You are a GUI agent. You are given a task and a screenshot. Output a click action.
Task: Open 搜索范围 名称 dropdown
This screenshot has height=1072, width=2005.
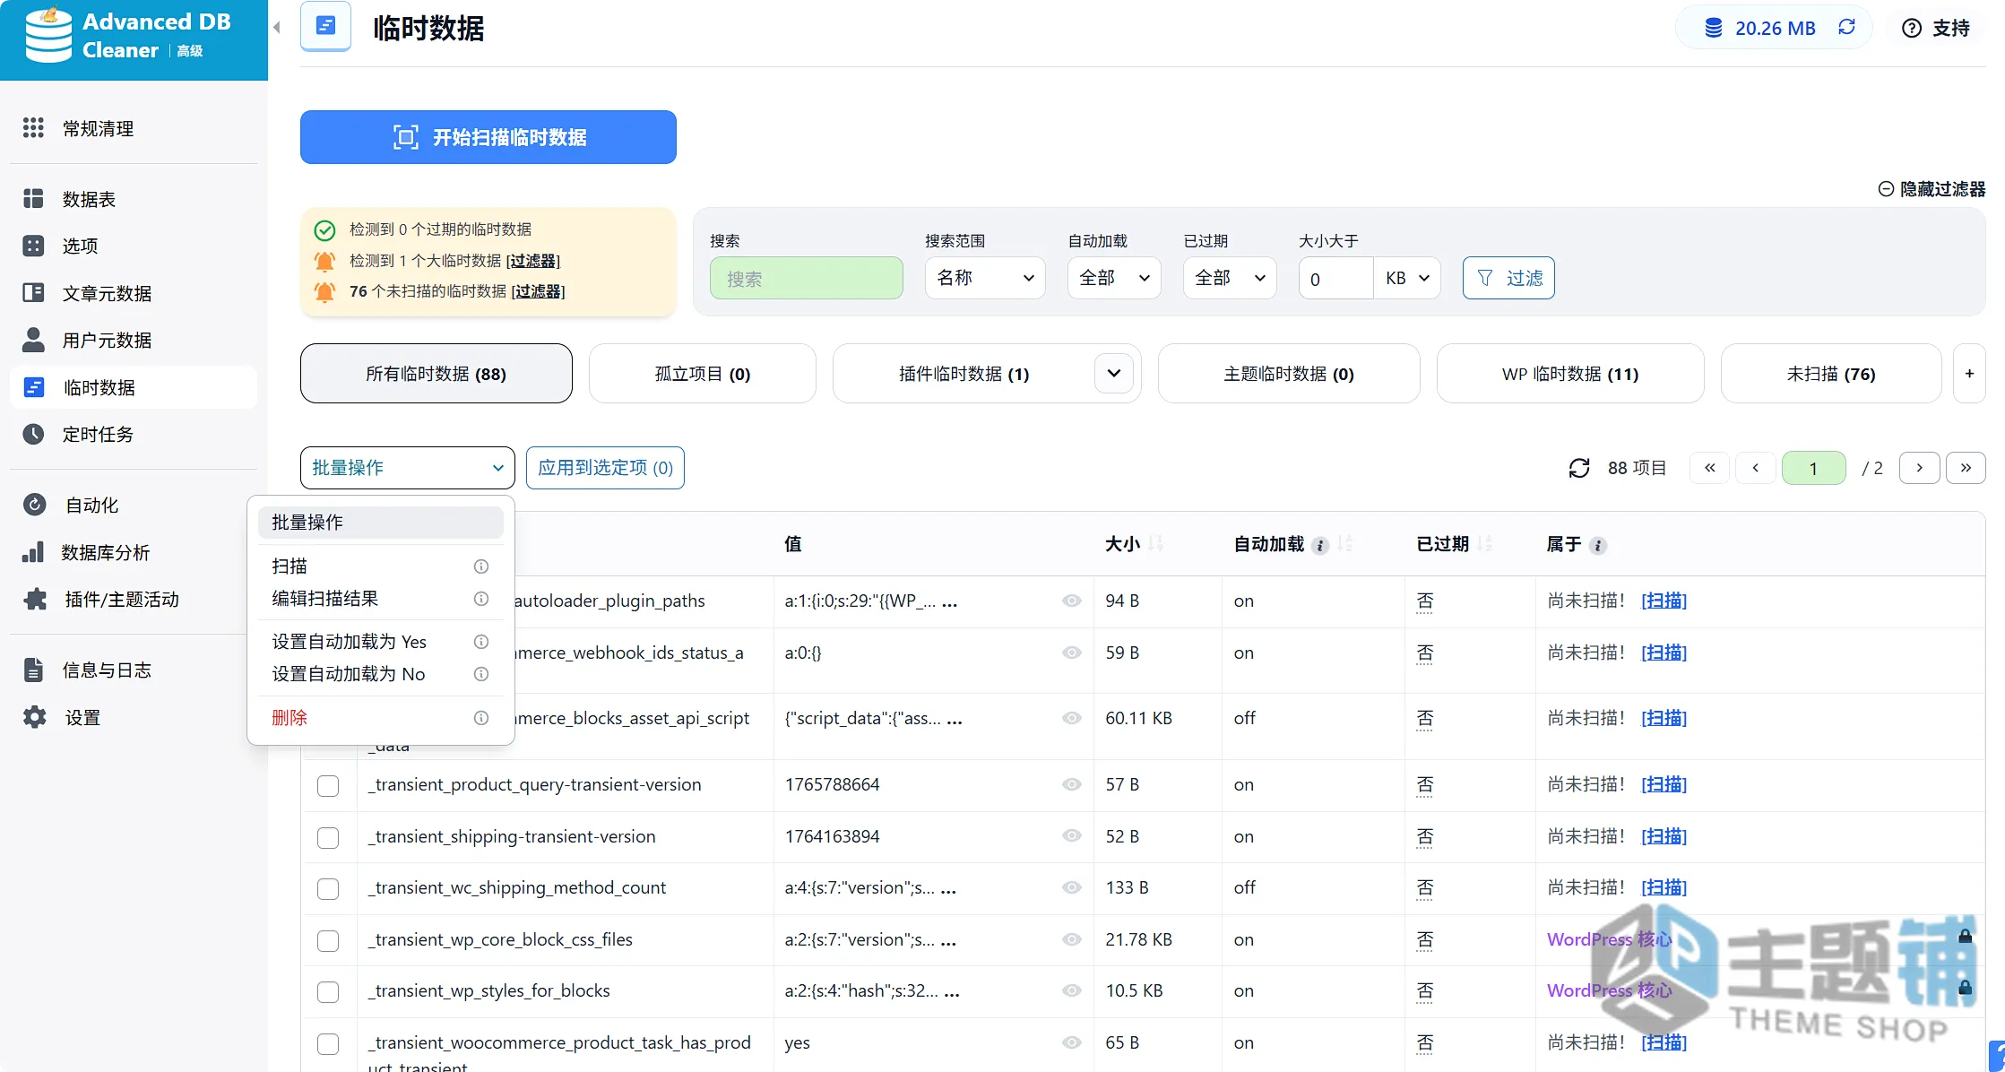pos(985,278)
